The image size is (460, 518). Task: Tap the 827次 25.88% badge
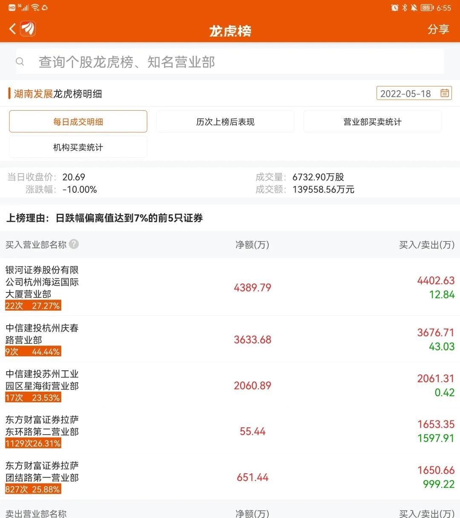click(x=33, y=489)
